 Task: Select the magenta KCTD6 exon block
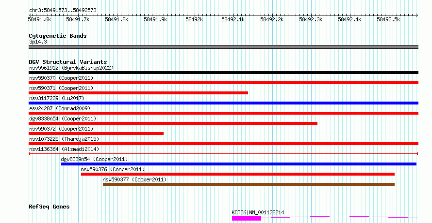246,218
